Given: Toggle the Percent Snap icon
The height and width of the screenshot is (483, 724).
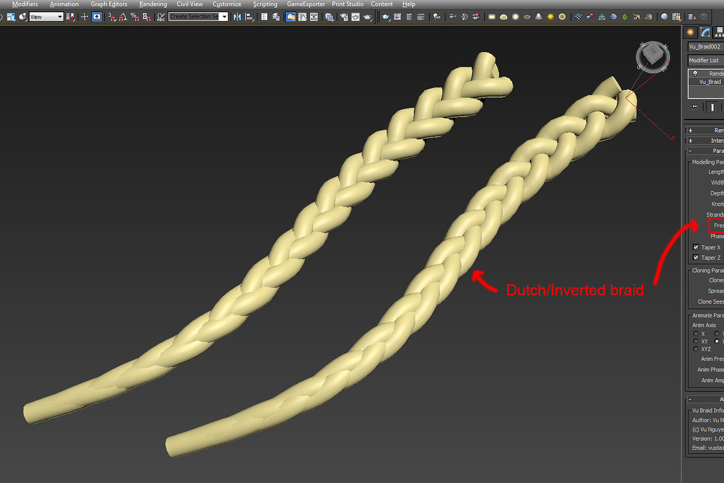Looking at the screenshot, I should point(134,17).
